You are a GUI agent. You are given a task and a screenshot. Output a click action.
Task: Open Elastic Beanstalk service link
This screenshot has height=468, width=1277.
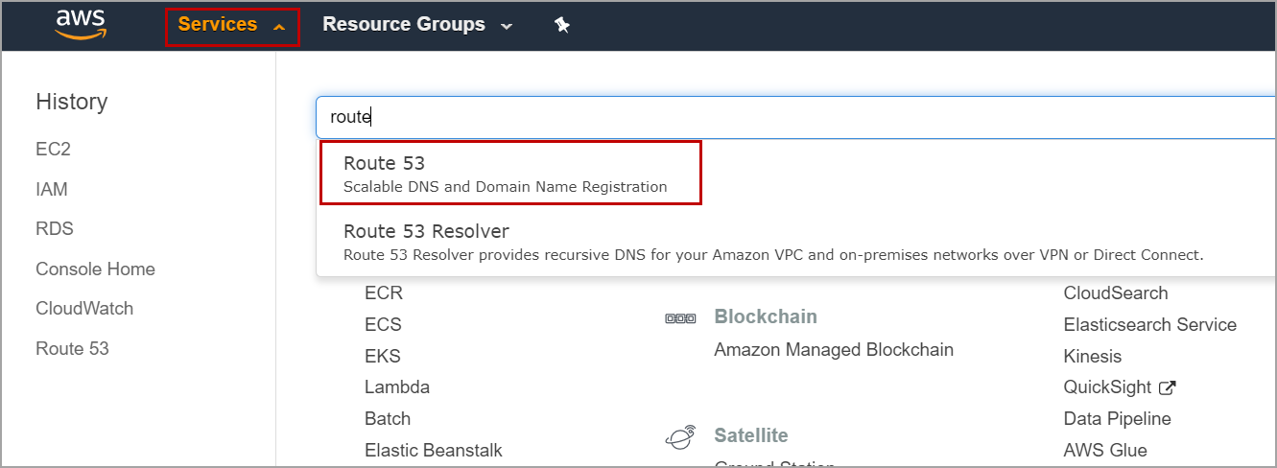(x=433, y=451)
